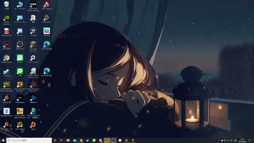Open the PC shortcut desktop icon
254x143 pixels.
coord(20,5)
